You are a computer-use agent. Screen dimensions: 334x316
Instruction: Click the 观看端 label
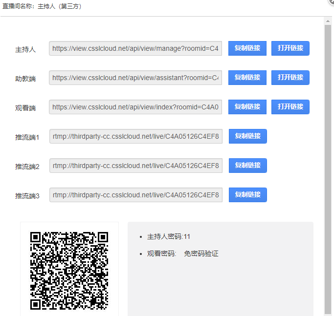[25, 108]
